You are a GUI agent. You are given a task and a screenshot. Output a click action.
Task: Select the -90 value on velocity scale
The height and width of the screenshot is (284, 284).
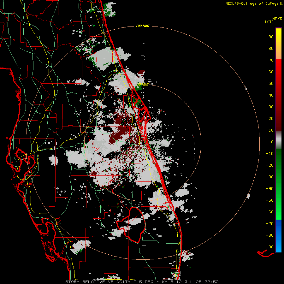point(270,247)
